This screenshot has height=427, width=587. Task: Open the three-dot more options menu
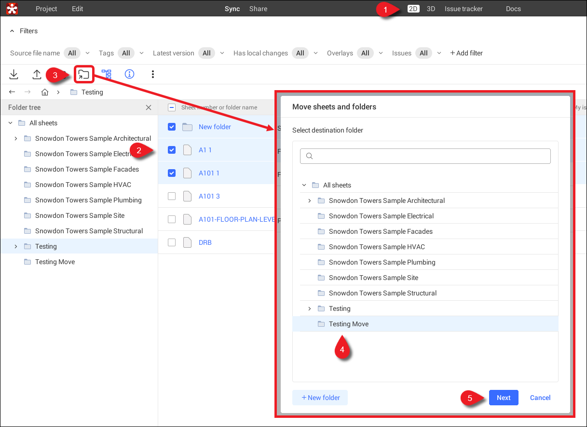point(152,74)
